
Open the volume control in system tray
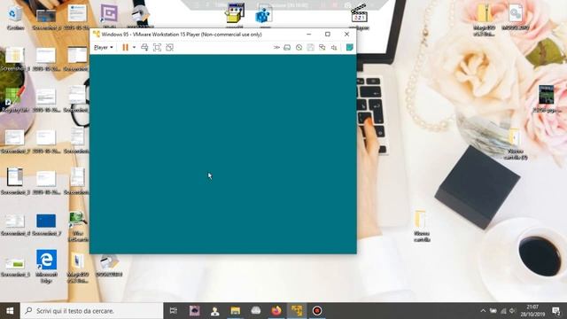pos(512,311)
